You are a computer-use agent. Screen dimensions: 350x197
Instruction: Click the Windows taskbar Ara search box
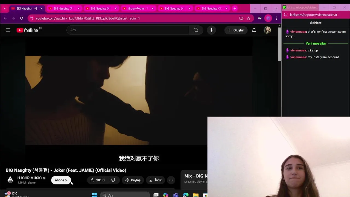click(x=125, y=195)
